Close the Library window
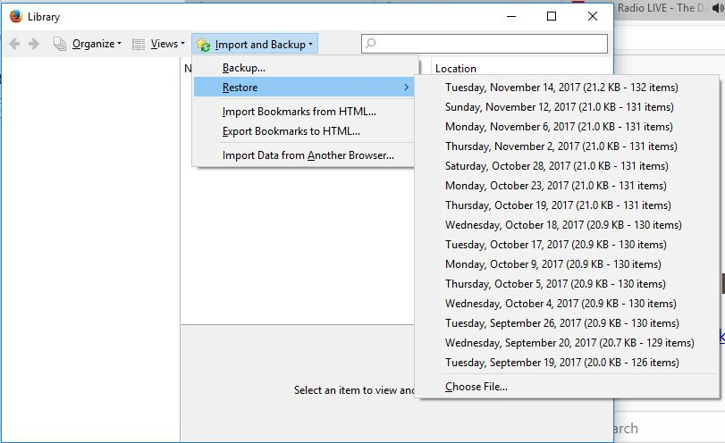 point(593,16)
